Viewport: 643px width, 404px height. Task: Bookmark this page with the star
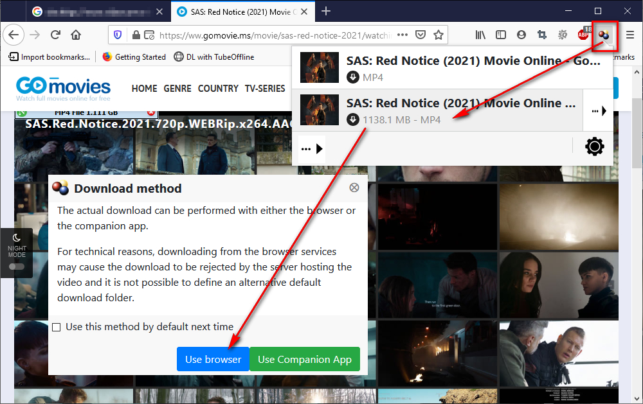(x=439, y=35)
